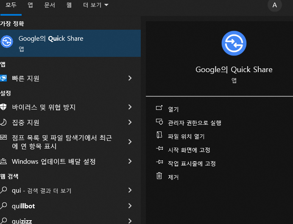293x224 pixels.
Task: Click the file location icon for 파일 위치 열기
Action: pyautogui.click(x=159, y=135)
